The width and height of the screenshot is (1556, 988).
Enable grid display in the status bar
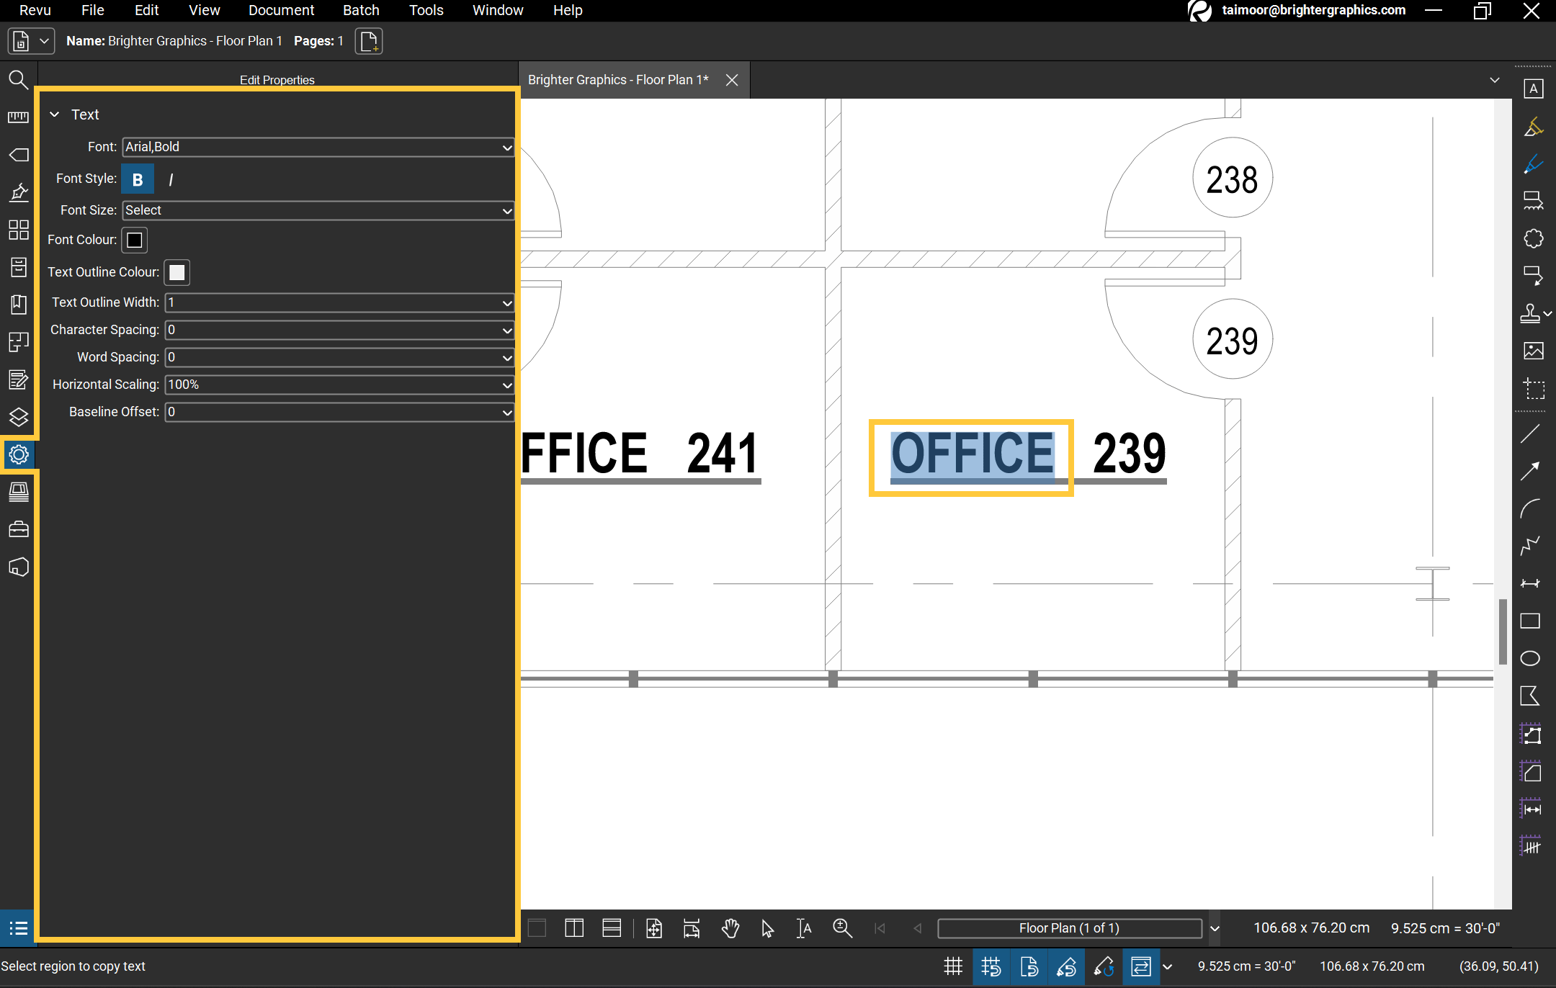[x=952, y=966]
